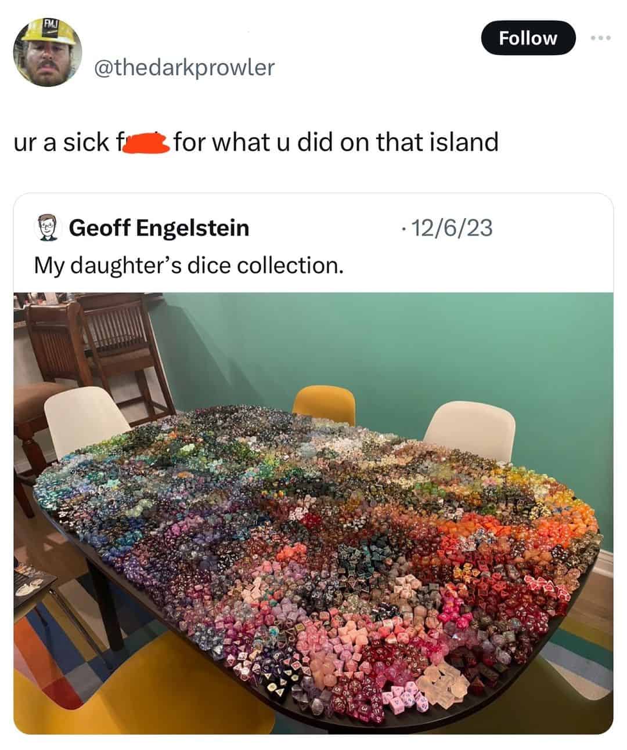627x750 pixels.
Task: Open the 12/6/23 quoted tweet date
Action: (446, 227)
